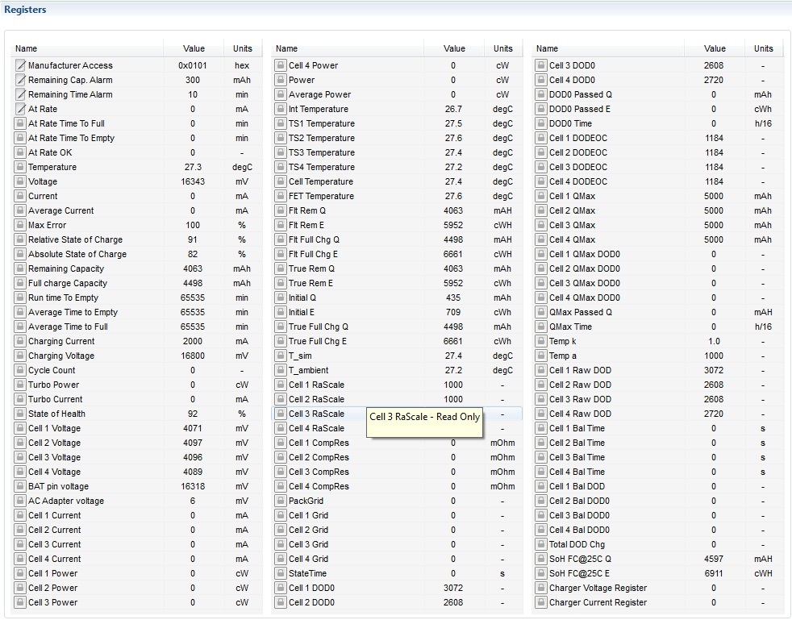Select the Cell 1 RaScale value 1000
Image resolution: width=792 pixels, height=620 pixels.
453,385
